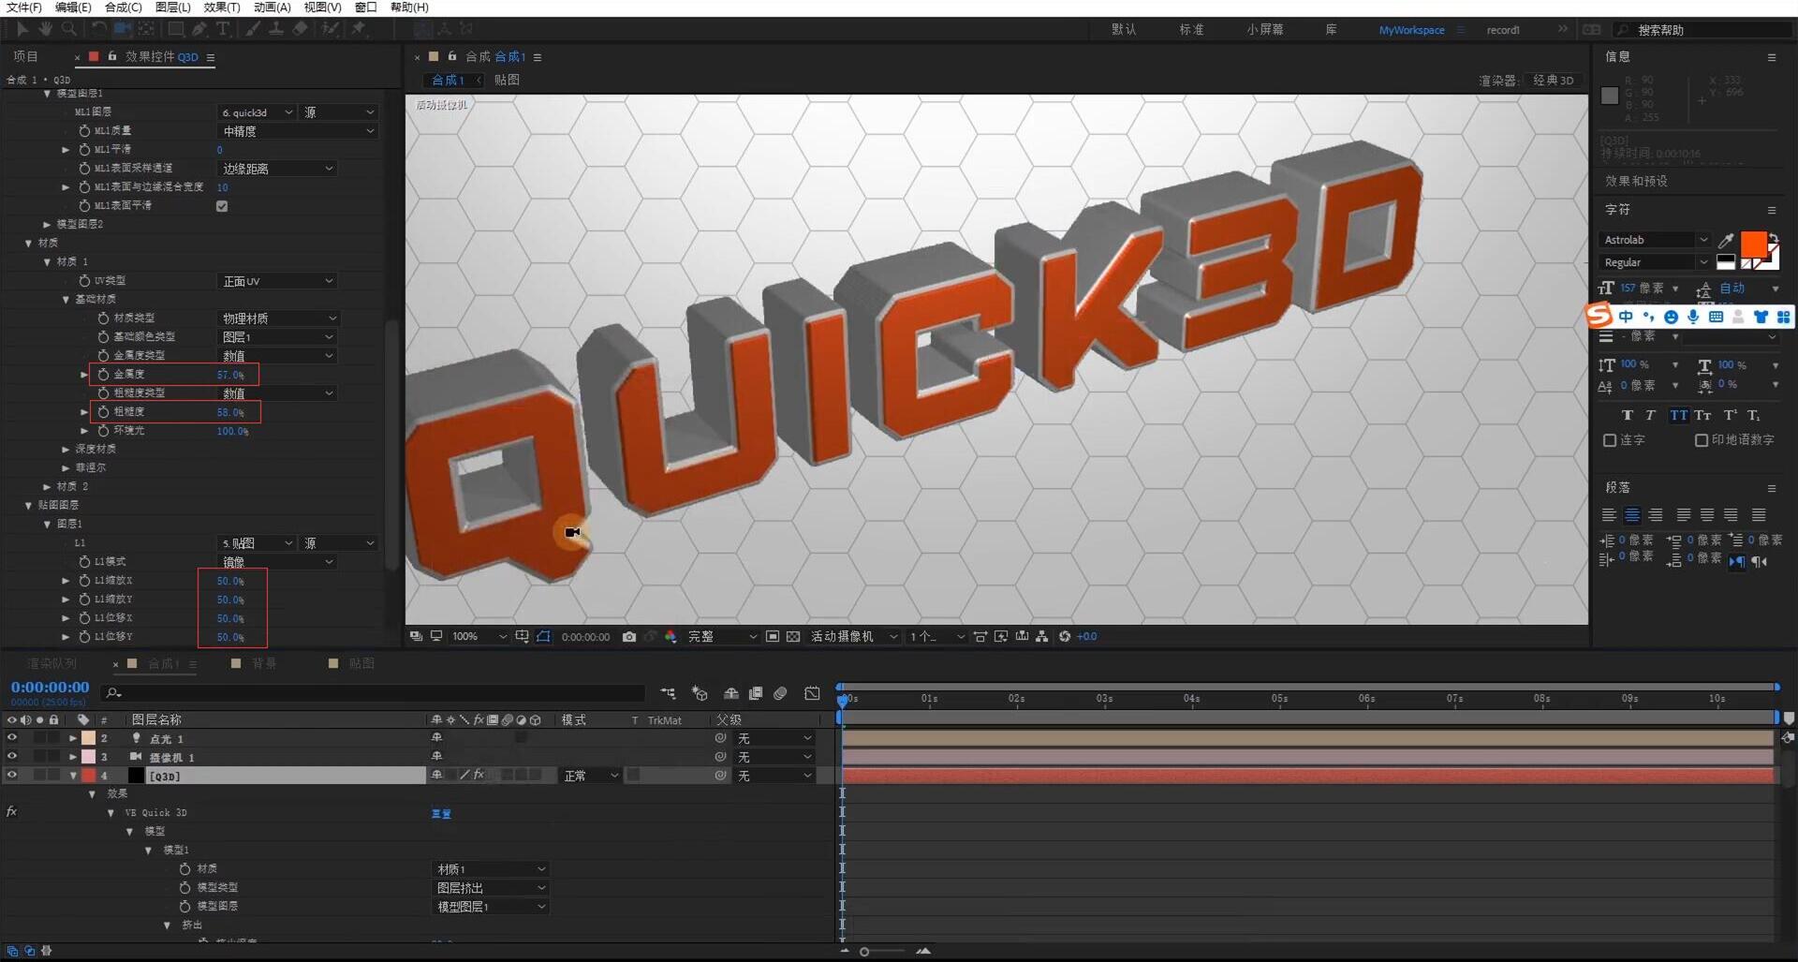Toggle the All Caps TT style
The image size is (1798, 962).
point(1679,415)
